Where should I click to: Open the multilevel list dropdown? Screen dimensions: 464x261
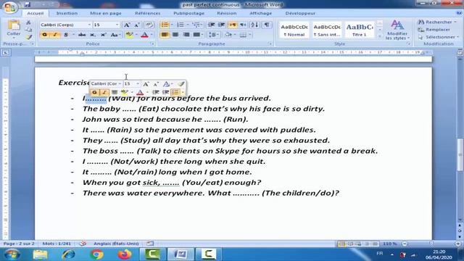tap(202, 25)
